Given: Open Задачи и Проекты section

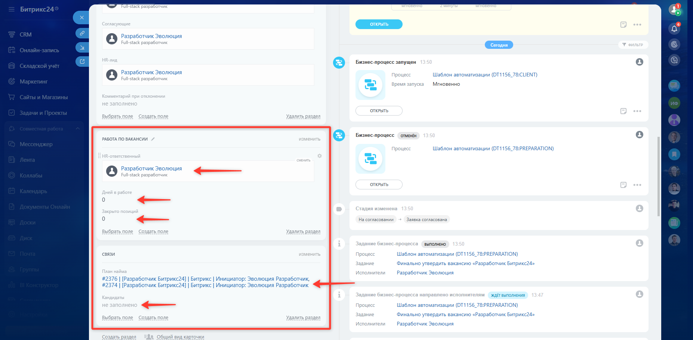Looking at the screenshot, I should click(x=43, y=113).
